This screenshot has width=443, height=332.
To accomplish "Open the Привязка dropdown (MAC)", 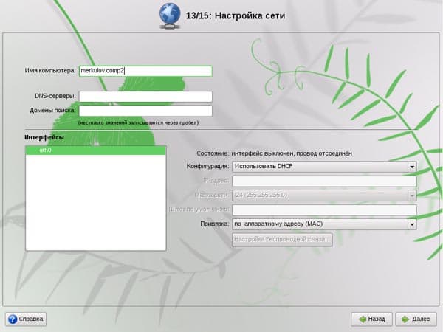I will point(324,224).
